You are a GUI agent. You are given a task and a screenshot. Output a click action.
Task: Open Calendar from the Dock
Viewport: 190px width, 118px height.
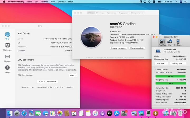coord(74,113)
